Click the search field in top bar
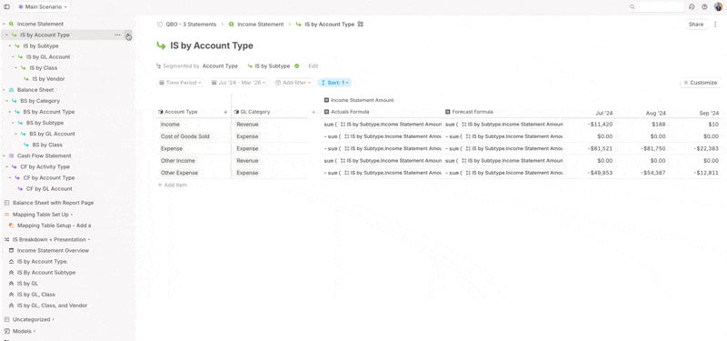This screenshot has width=727, height=341. pos(656,7)
